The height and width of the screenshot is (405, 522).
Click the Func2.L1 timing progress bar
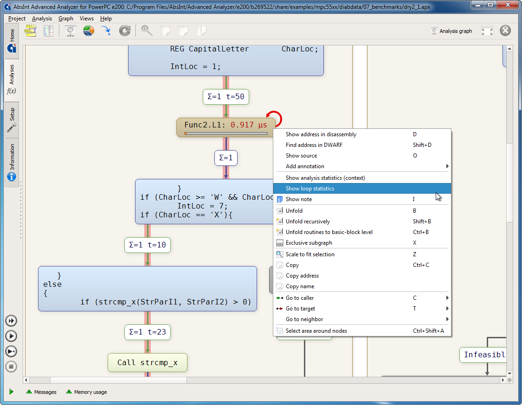(x=226, y=133)
